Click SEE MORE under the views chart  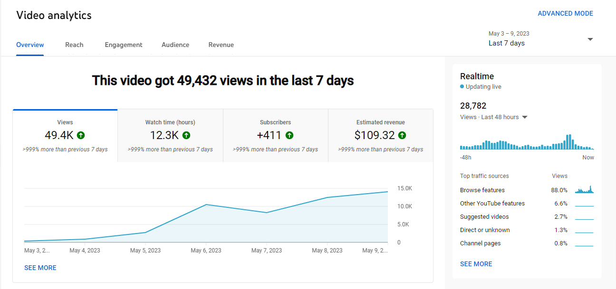click(x=40, y=268)
